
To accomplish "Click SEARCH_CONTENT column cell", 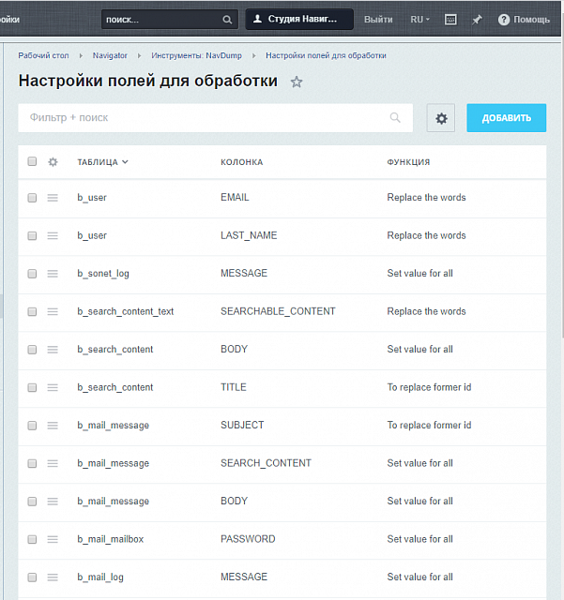I will (266, 463).
